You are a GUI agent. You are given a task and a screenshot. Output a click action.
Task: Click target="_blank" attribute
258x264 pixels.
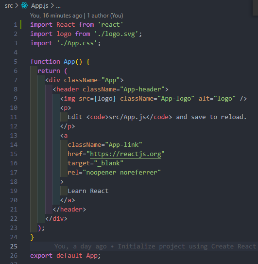[95, 163]
